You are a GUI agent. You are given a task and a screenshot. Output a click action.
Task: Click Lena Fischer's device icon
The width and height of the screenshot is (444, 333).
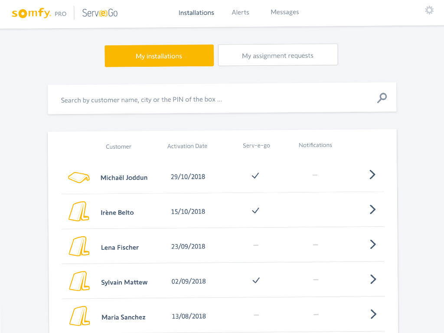pos(79,246)
